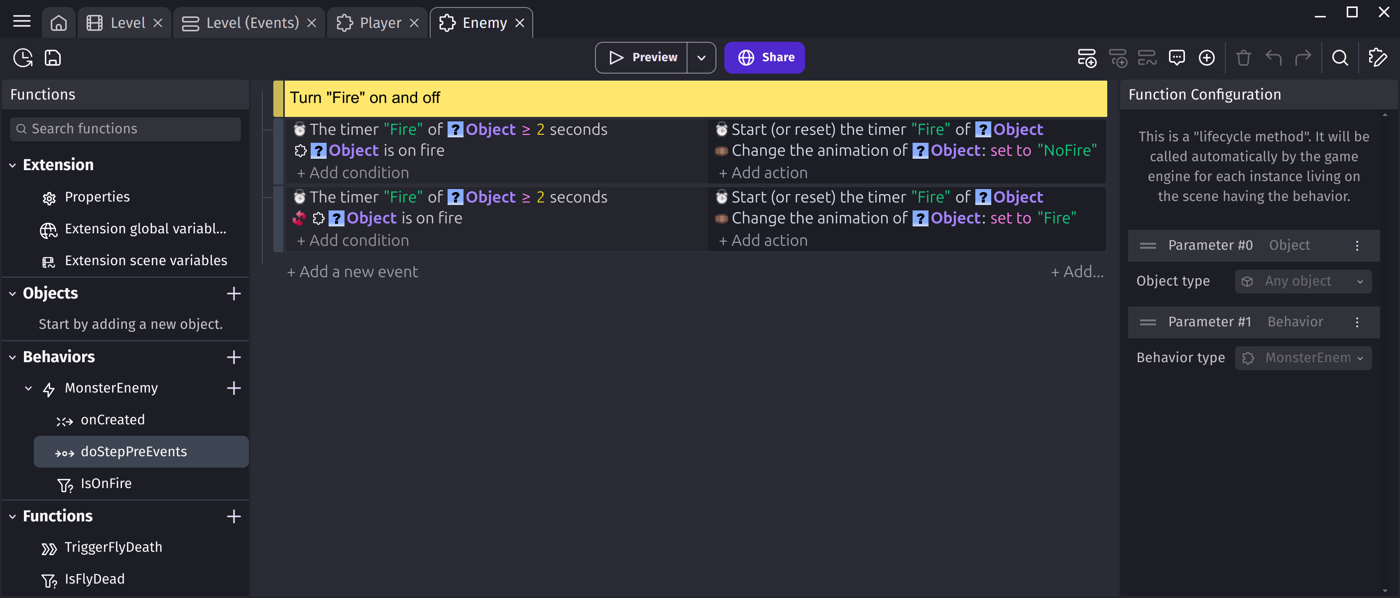This screenshot has height=598, width=1400.
Task: Open the Object type dropdown
Action: [x=1303, y=282]
